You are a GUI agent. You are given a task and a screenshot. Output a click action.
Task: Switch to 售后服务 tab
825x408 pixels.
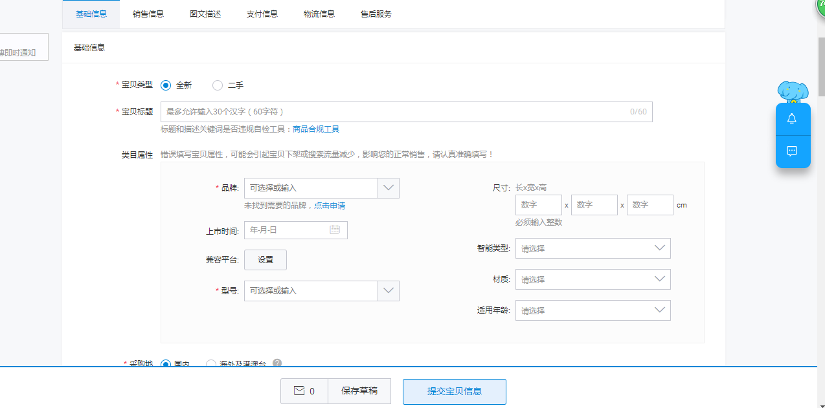[376, 14]
